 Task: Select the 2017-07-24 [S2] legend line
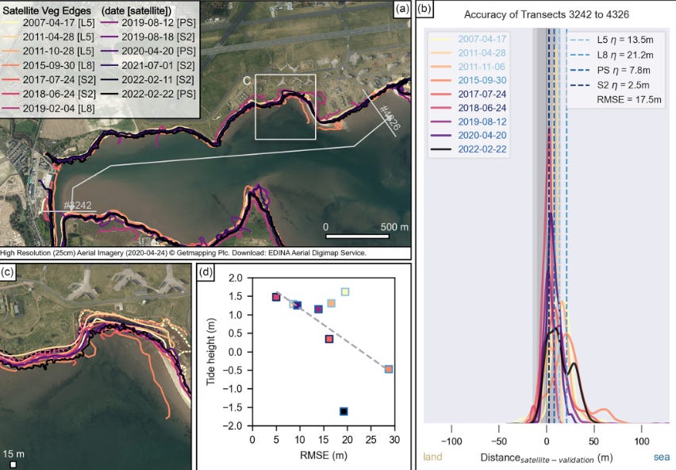10,79
